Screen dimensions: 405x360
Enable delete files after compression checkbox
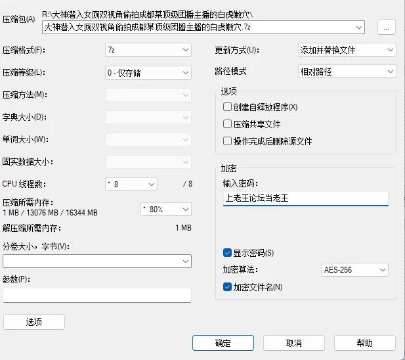click(x=227, y=141)
